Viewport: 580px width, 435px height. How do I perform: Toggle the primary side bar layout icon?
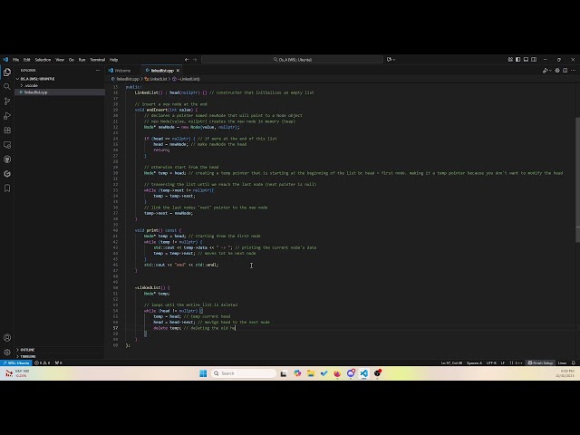click(517, 60)
